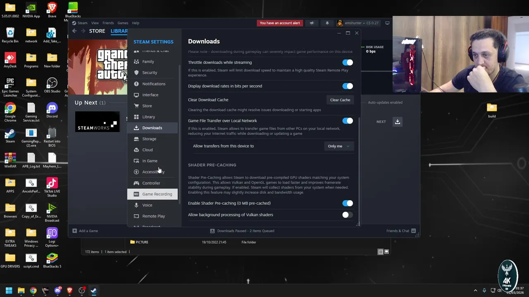Open Controller settings page
This screenshot has height=297, width=529.
click(152, 183)
